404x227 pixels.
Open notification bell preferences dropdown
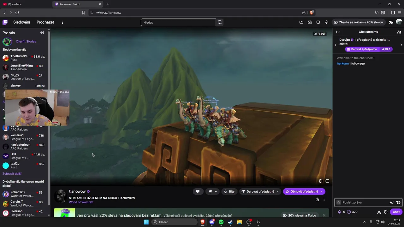pos(213,191)
